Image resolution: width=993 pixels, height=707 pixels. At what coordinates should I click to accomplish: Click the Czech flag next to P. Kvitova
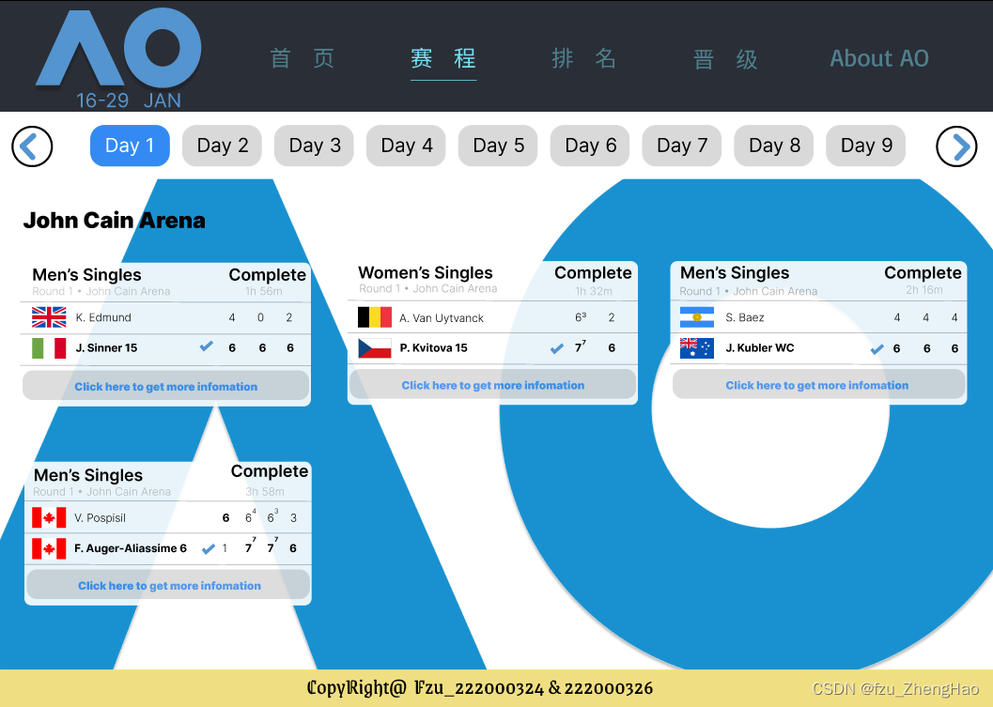[374, 347]
